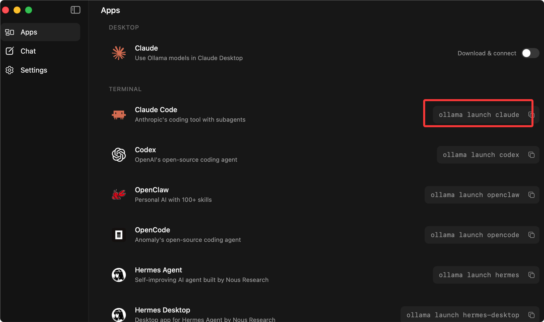Image resolution: width=544 pixels, height=322 pixels.
Task: Select the OpenCode title
Action: (x=152, y=230)
